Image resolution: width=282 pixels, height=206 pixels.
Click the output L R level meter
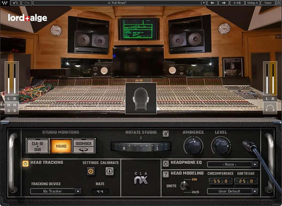click(x=270, y=78)
